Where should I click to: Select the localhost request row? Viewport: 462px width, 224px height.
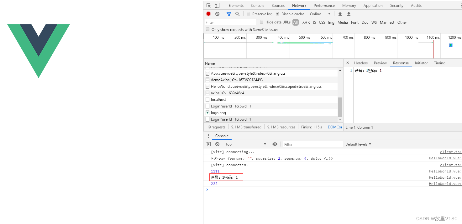click(x=271, y=100)
